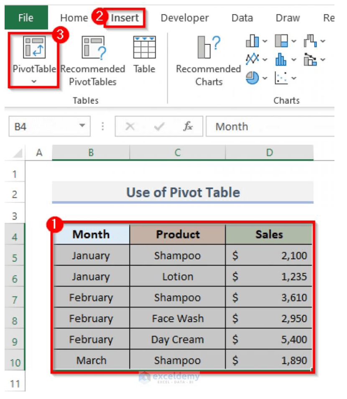Click the Name Box showing B4

[50, 126]
